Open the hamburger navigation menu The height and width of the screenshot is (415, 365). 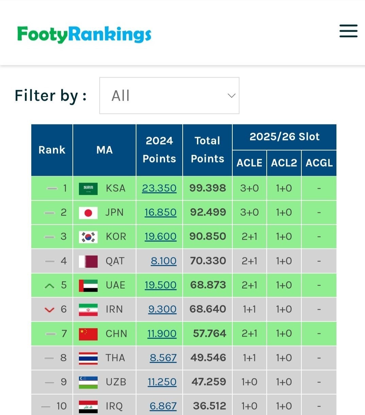348,31
